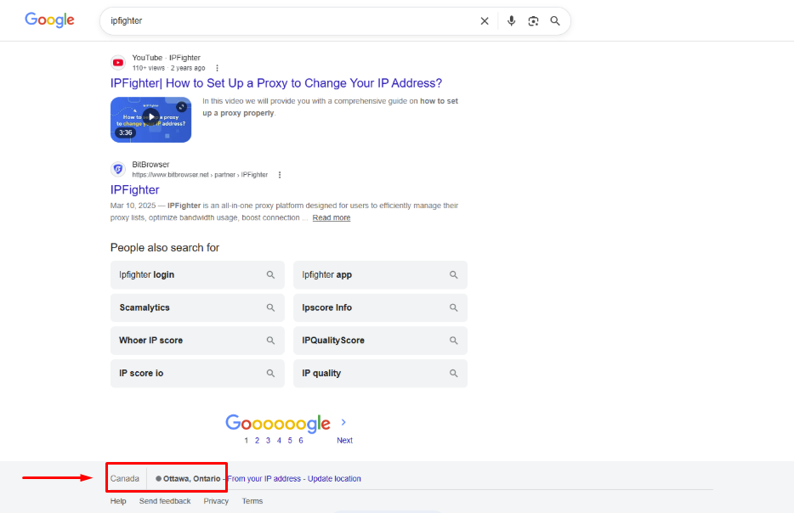Image resolution: width=794 pixels, height=513 pixels.
Task: Click 'YouTube · IPFighter' source label
Action: click(x=166, y=58)
